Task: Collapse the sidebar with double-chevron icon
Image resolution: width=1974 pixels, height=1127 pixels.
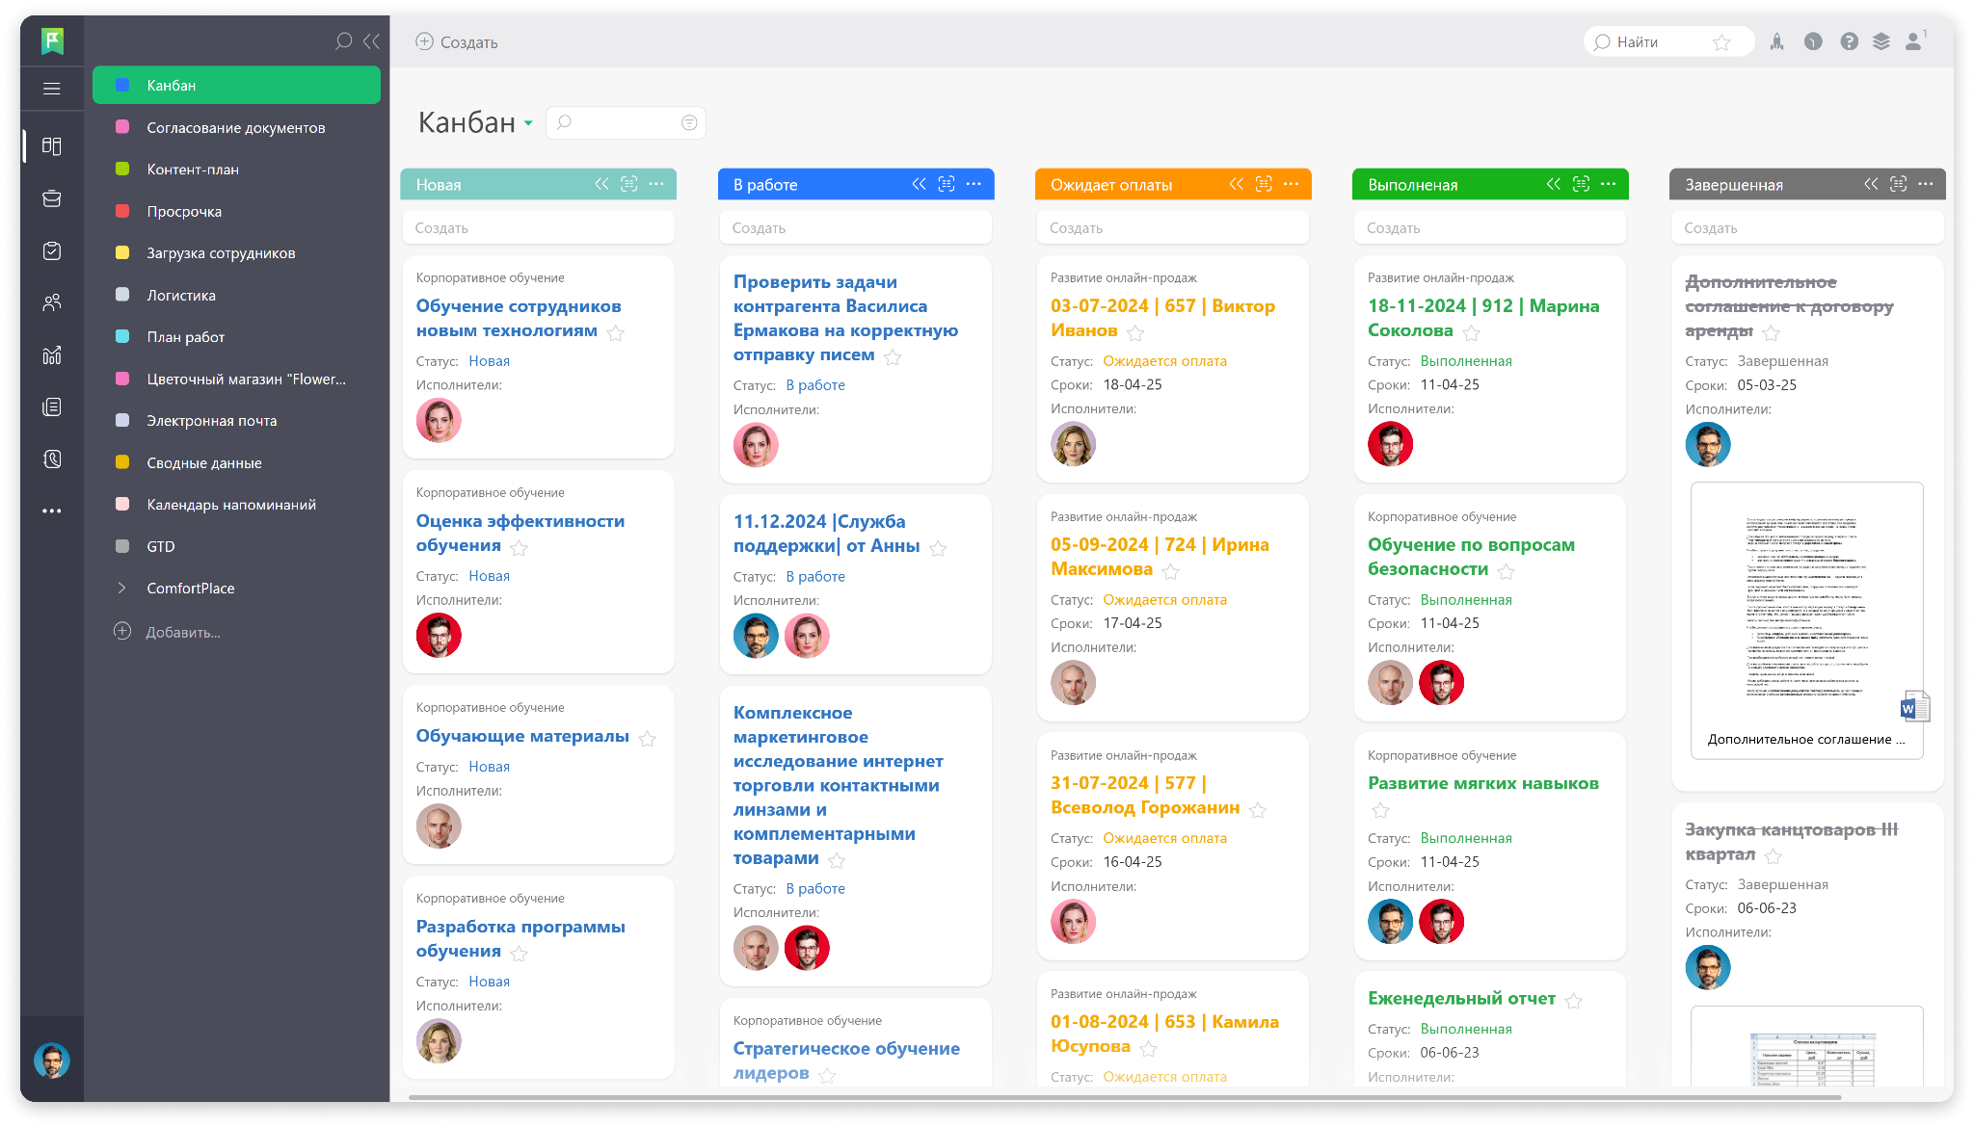Action: [x=372, y=41]
